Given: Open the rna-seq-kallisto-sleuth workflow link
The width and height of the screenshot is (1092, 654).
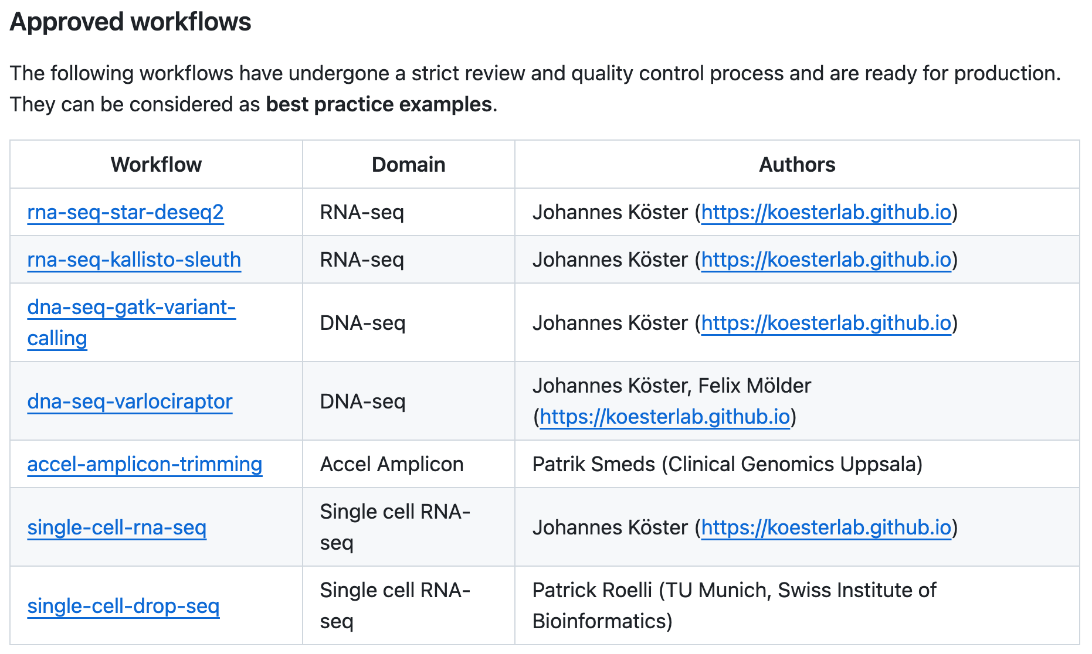Looking at the screenshot, I should tap(134, 260).
